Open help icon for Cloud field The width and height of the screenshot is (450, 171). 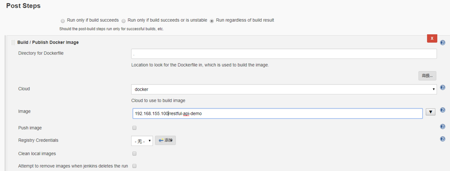click(x=442, y=88)
